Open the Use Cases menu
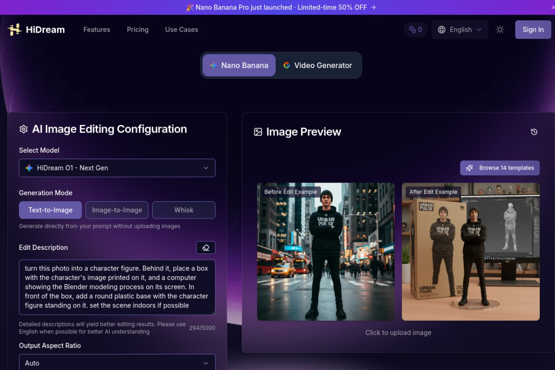This screenshot has height=370, width=555. click(x=182, y=29)
